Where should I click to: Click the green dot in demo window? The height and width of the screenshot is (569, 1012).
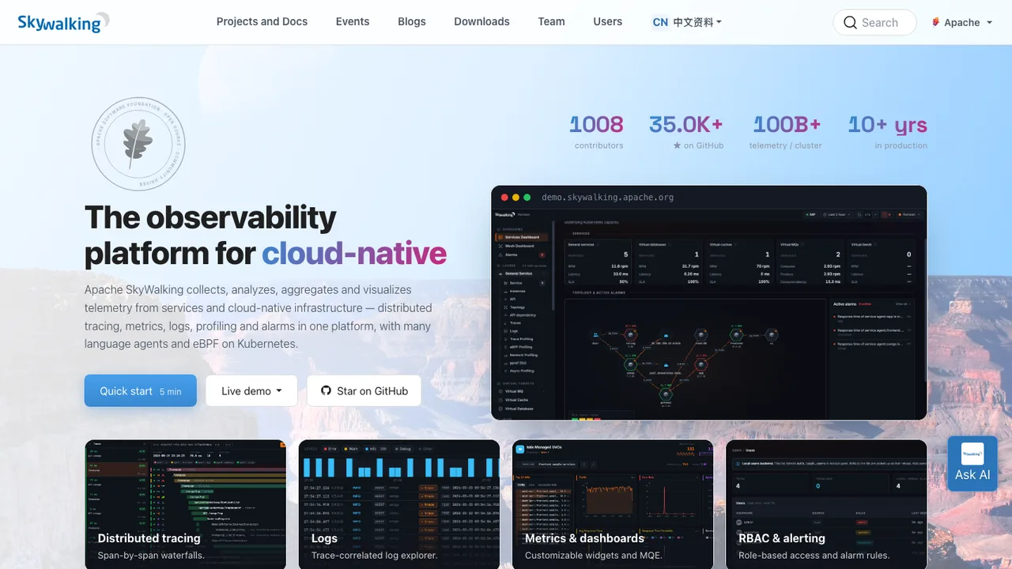527,198
